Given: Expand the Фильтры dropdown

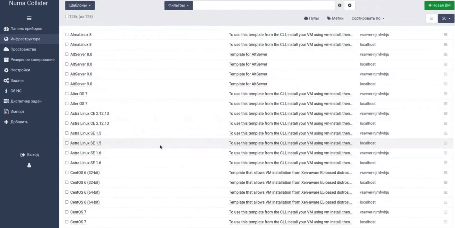Looking at the screenshot, I should tap(178, 5).
